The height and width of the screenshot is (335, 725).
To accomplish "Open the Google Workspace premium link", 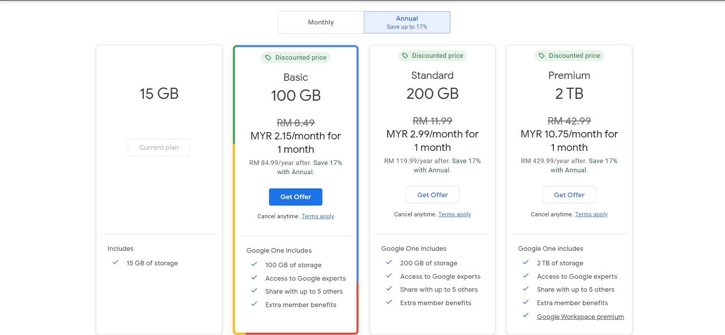I will (580, 317).
